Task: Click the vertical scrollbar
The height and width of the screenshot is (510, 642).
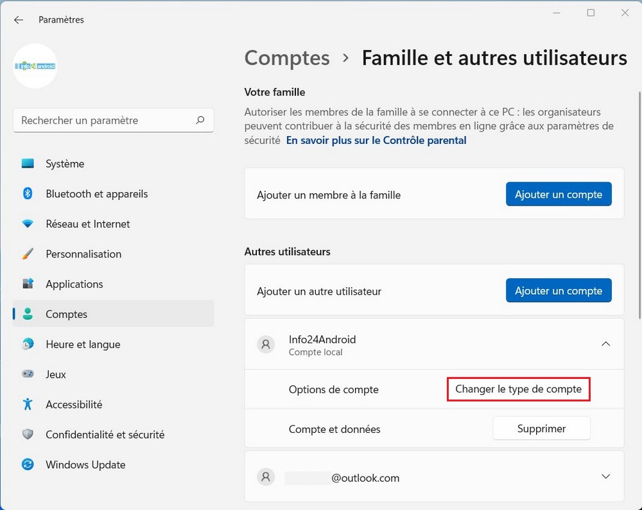Action: tap(639, 205)
